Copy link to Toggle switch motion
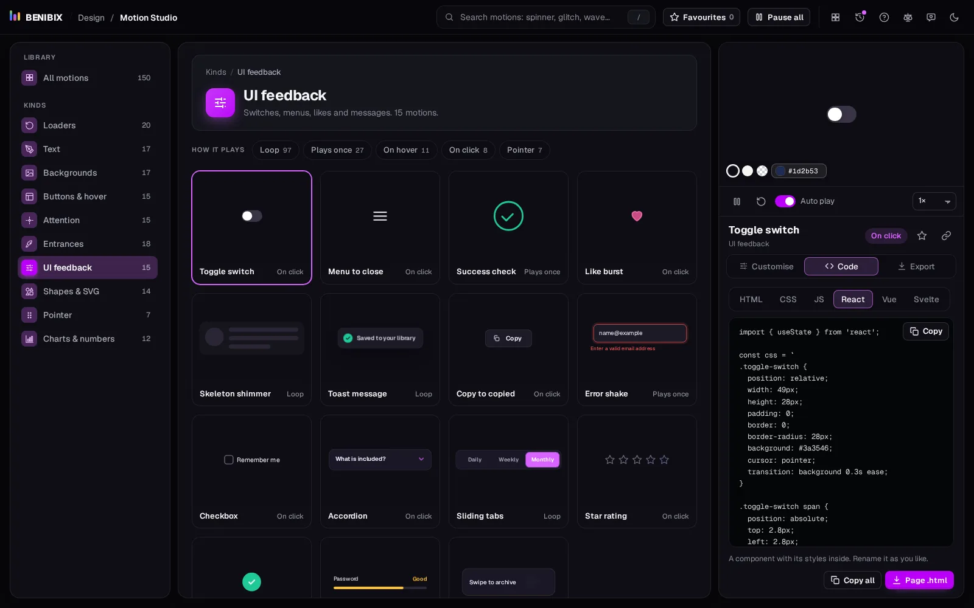The height and width of the screenshot is (608, 974). (x=946, y=235)
